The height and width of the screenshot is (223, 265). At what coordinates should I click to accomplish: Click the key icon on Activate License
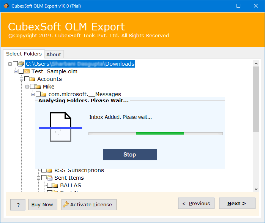pyautogui.click(x=66, y=204)
